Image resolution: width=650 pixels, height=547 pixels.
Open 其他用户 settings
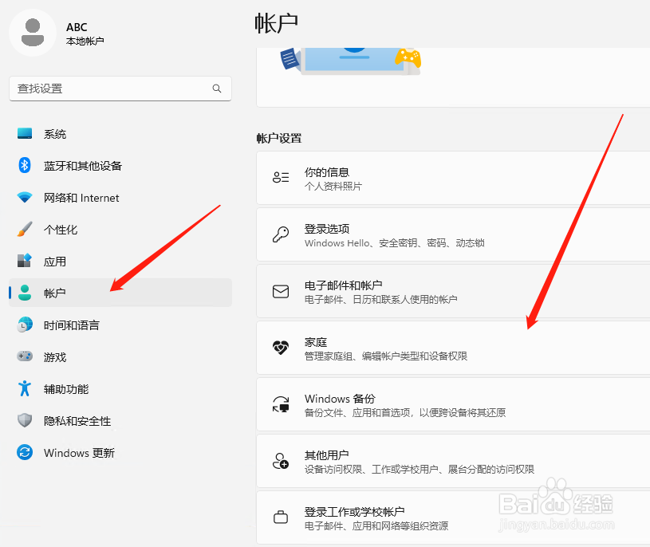pos(453,461)
